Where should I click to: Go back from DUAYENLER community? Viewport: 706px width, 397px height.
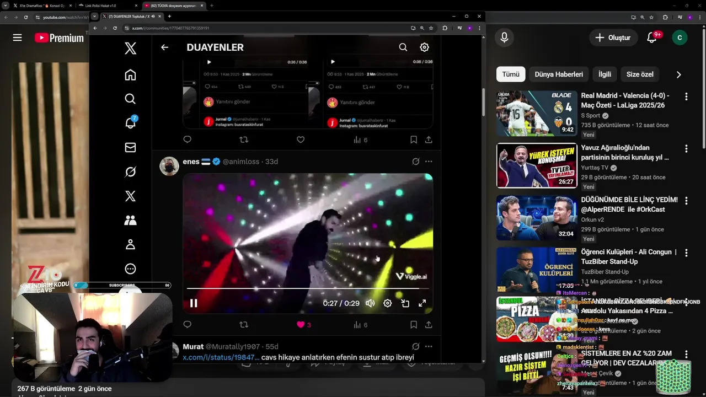[x=164, y=47]
